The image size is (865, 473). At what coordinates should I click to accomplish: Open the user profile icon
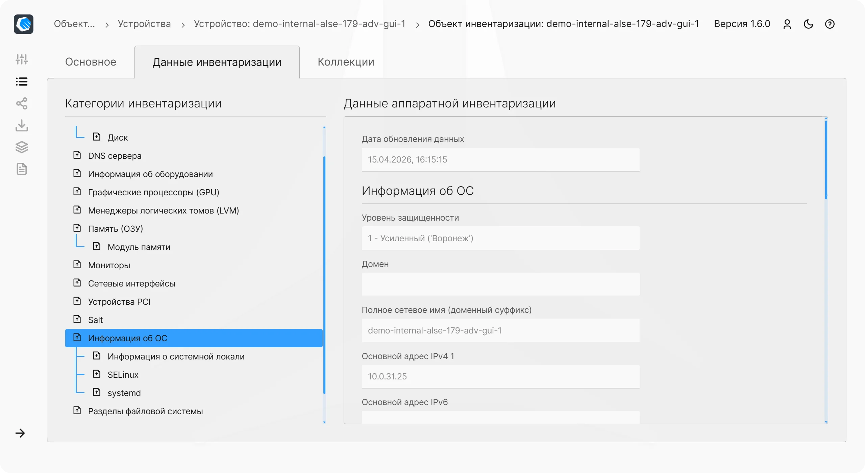[x=787, y=24]
